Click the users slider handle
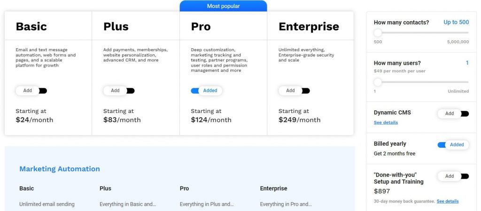481x211 pixels. 378,82
